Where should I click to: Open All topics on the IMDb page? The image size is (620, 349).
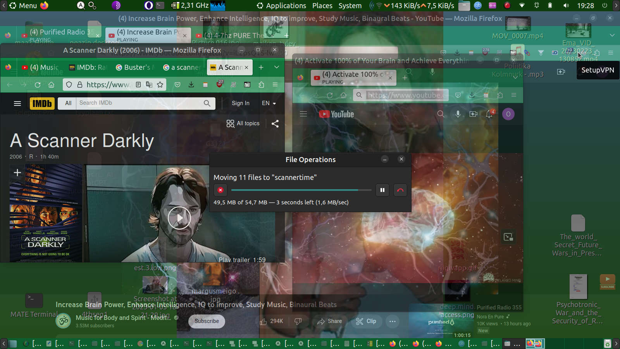click(243, 123)
